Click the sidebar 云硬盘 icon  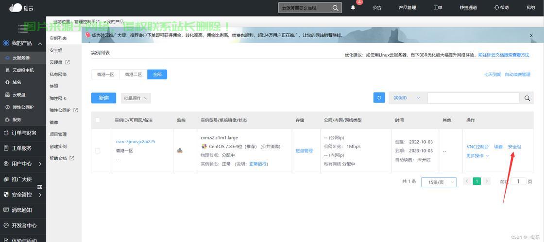pyautogui.click(x=8, y=95)
